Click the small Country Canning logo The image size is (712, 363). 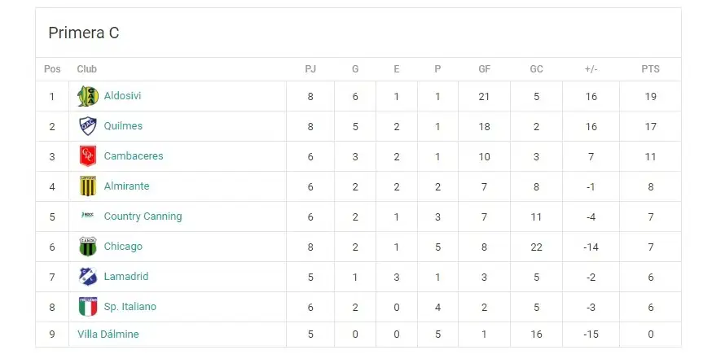[88, 215]
